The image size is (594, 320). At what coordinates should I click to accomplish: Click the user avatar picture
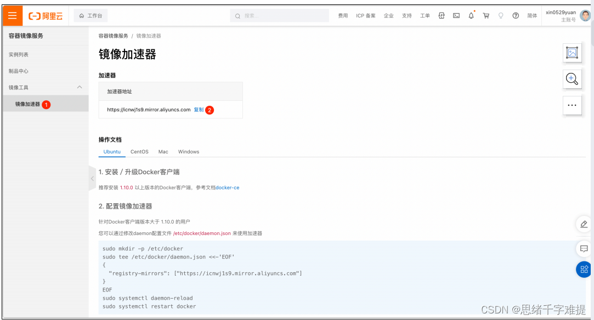[585, 15]
